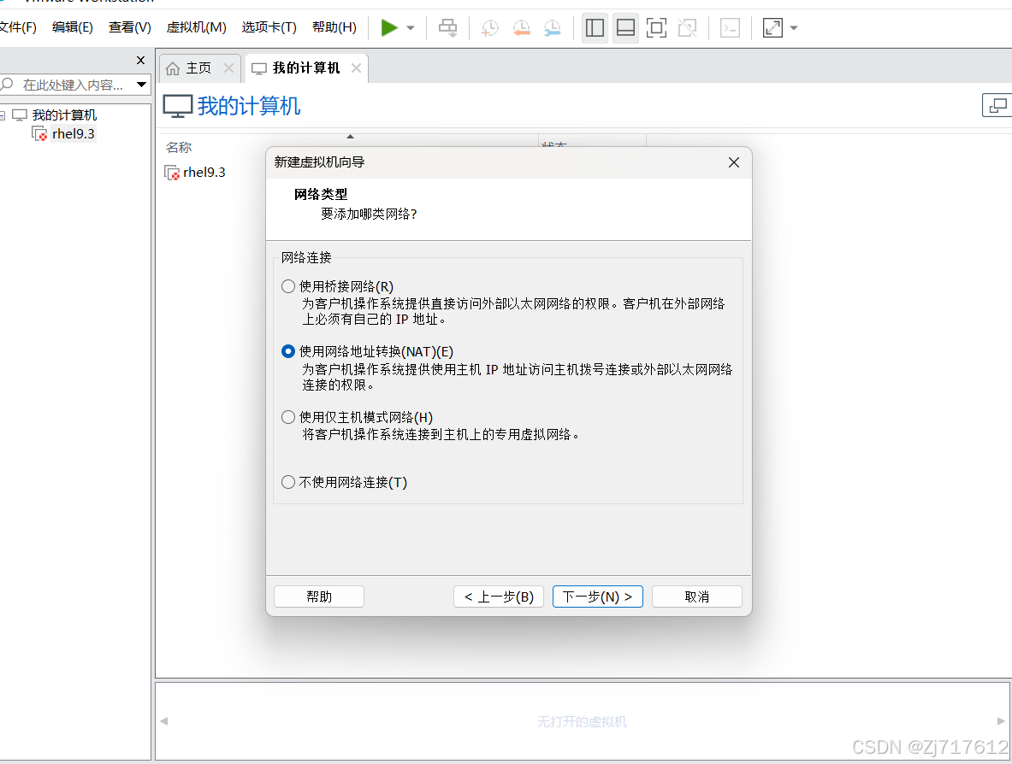Click the green Power On play icon
The width and height of the screenshot is (1012, 764).
coord(389,27)
